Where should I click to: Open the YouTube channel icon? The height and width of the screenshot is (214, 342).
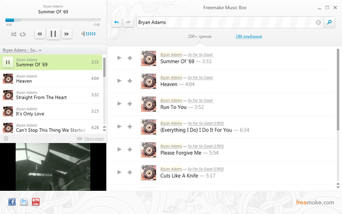[36, 202]
